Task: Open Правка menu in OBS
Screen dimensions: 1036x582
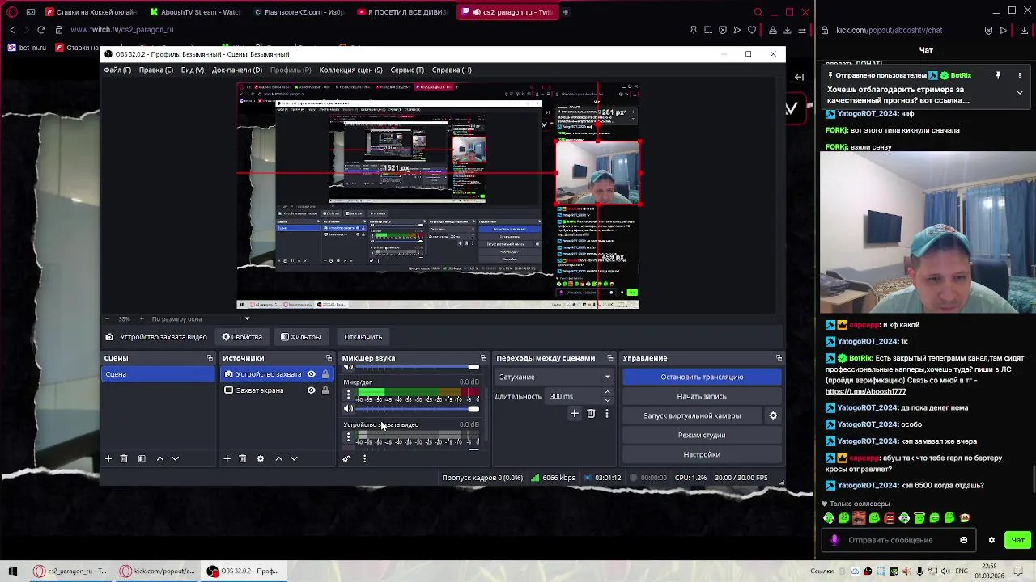Action: (155, 70)
